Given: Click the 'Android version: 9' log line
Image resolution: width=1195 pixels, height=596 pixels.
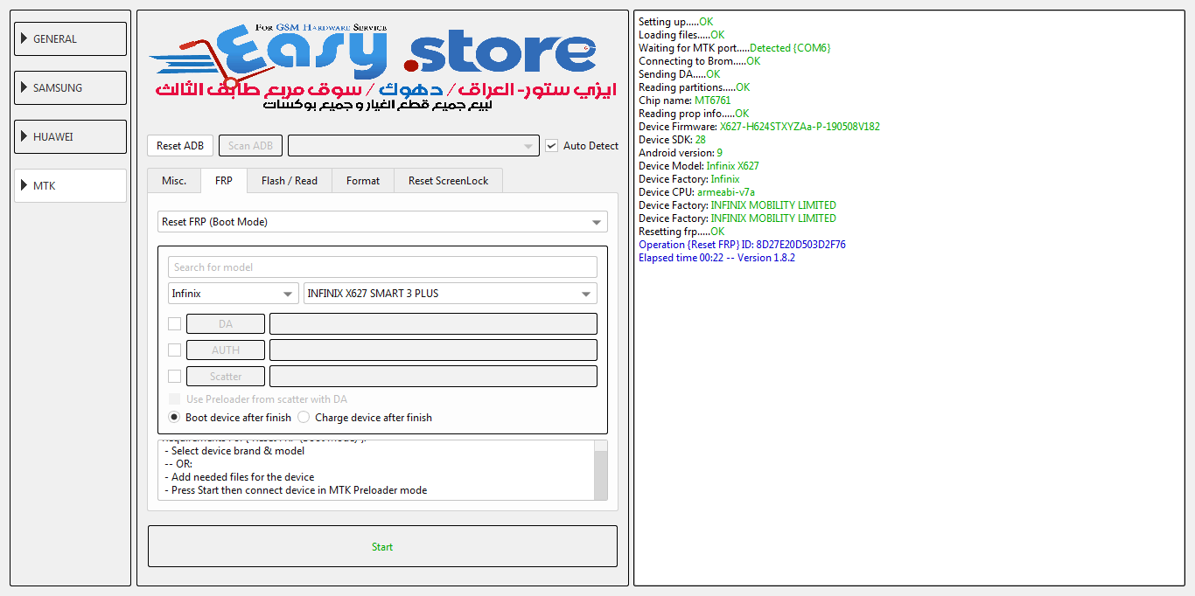Looking at the screenshot, I should click(x=681, y=153).
